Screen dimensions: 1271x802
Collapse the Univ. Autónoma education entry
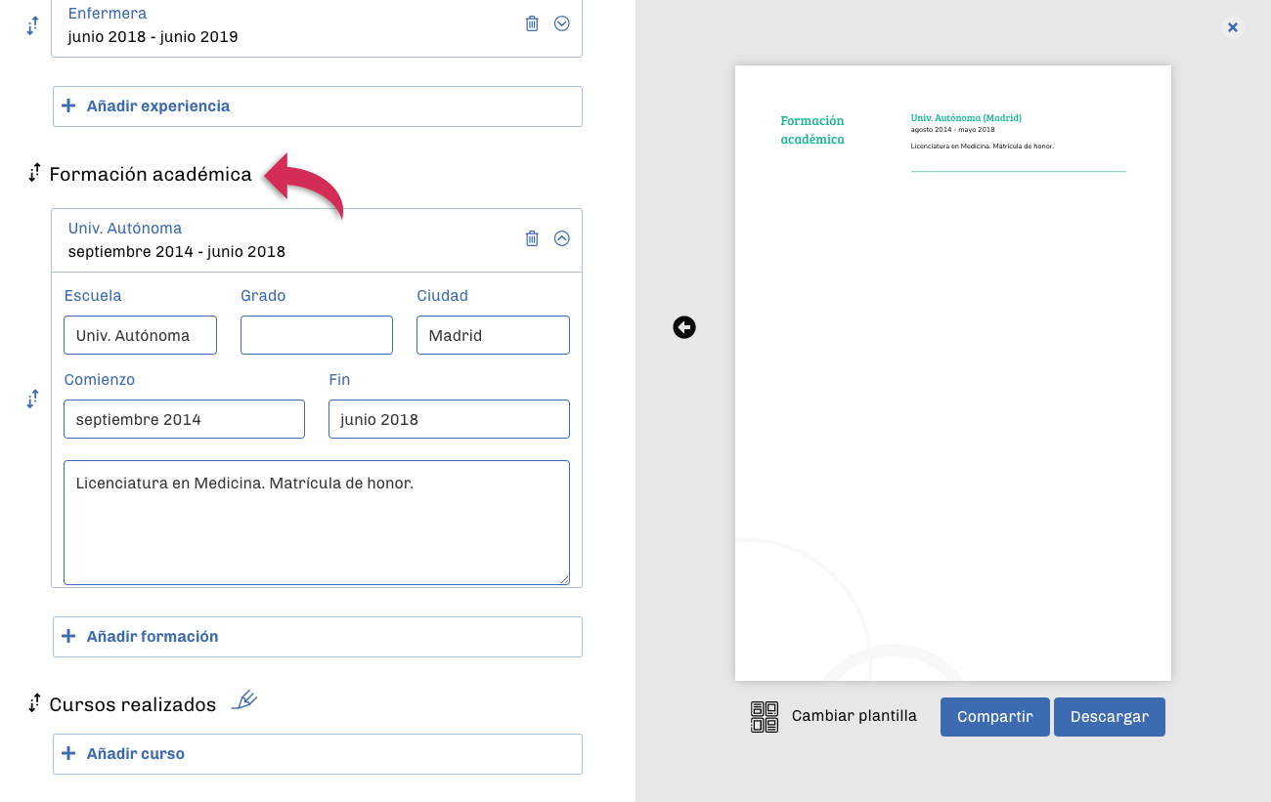tap(562, 238)
